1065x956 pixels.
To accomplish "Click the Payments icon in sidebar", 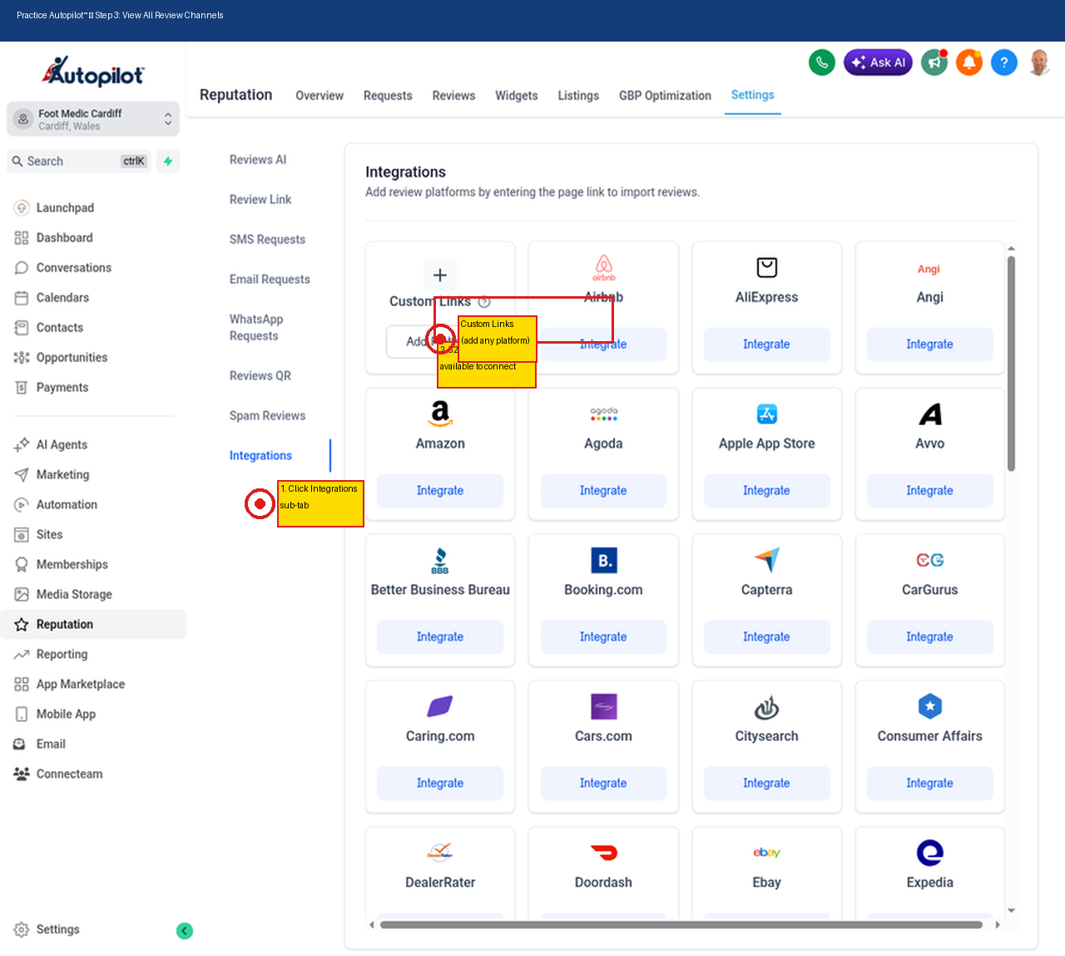I will (22, 388).
